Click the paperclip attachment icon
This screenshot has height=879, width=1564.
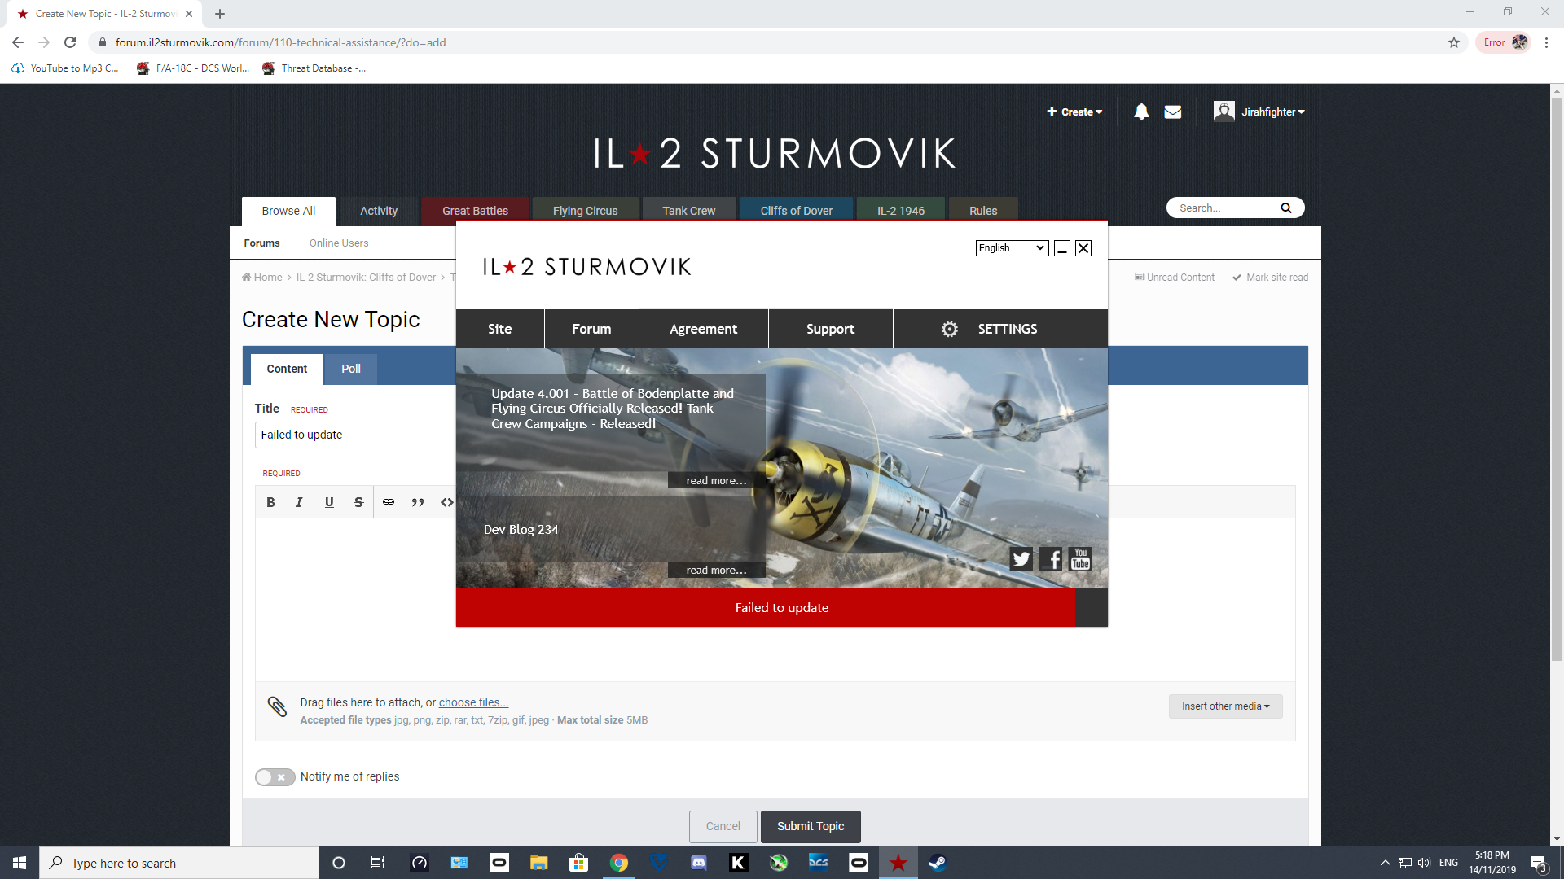(277, 706)
